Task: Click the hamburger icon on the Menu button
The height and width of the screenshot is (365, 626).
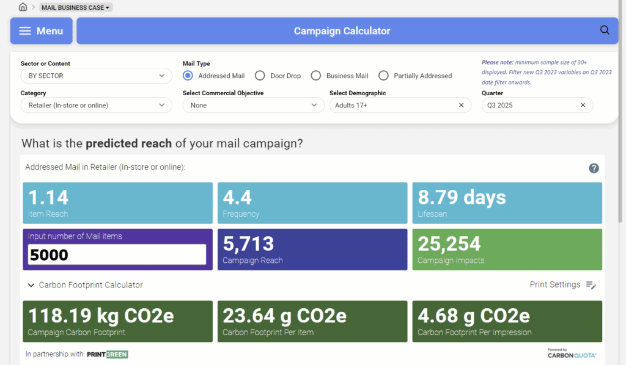Action: point(24,31)
